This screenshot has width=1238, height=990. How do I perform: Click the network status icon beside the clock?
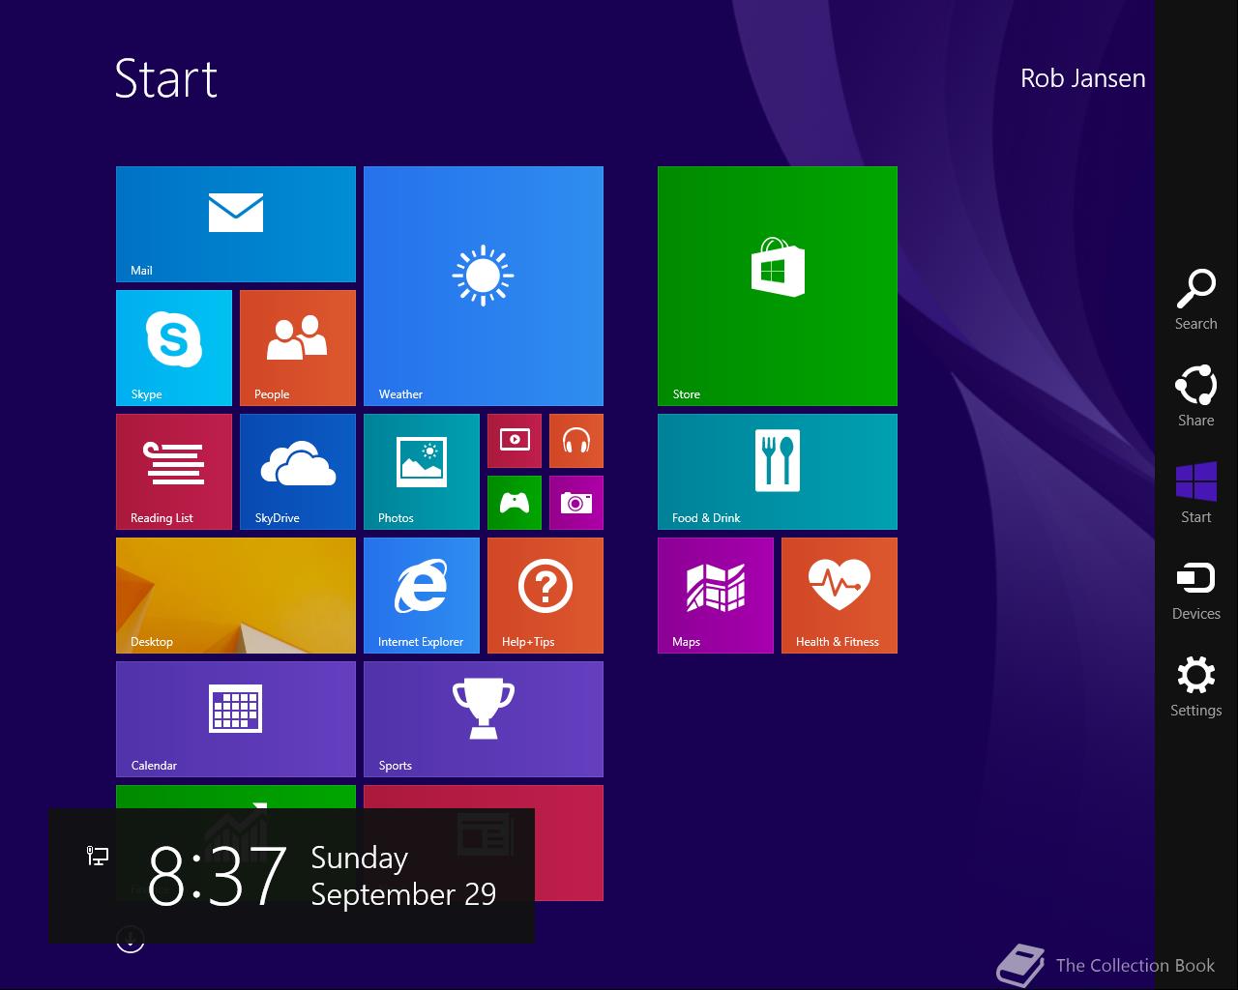98,856
